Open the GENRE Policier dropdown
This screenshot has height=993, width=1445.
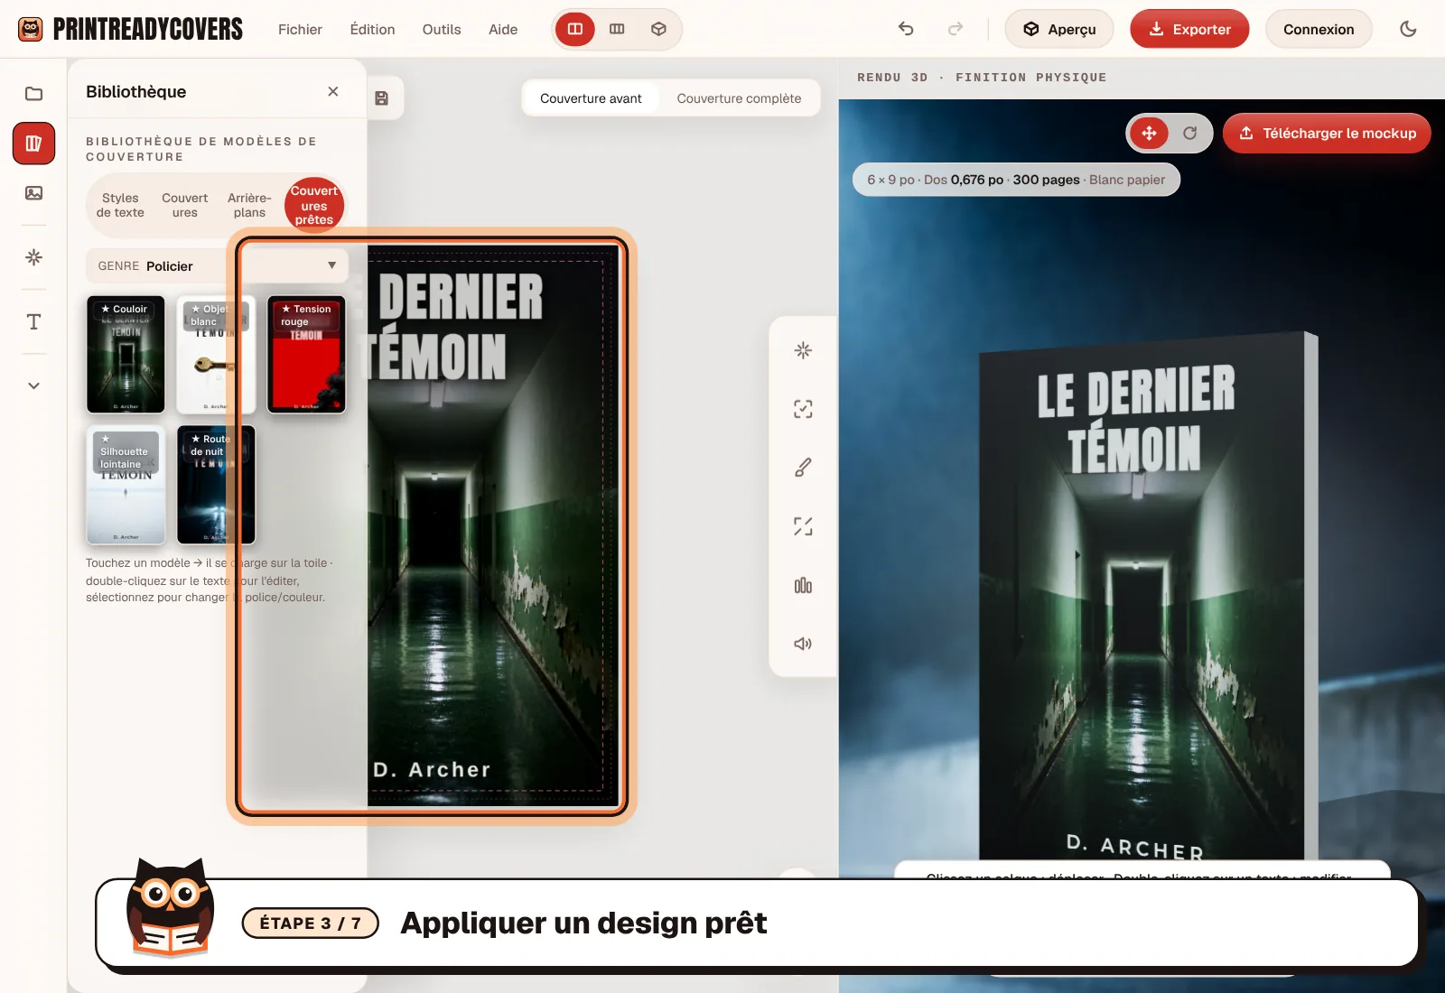[x=217, y=265]
